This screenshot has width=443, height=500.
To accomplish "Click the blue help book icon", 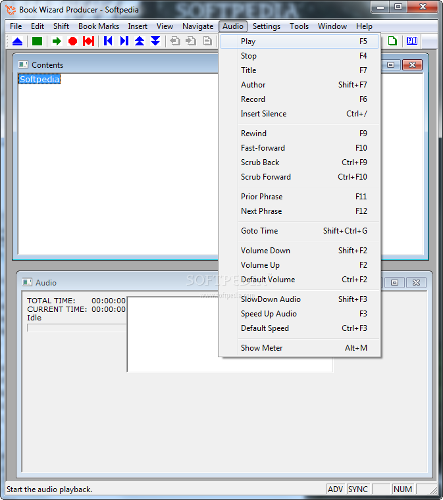I will click(x=412, y=41).
